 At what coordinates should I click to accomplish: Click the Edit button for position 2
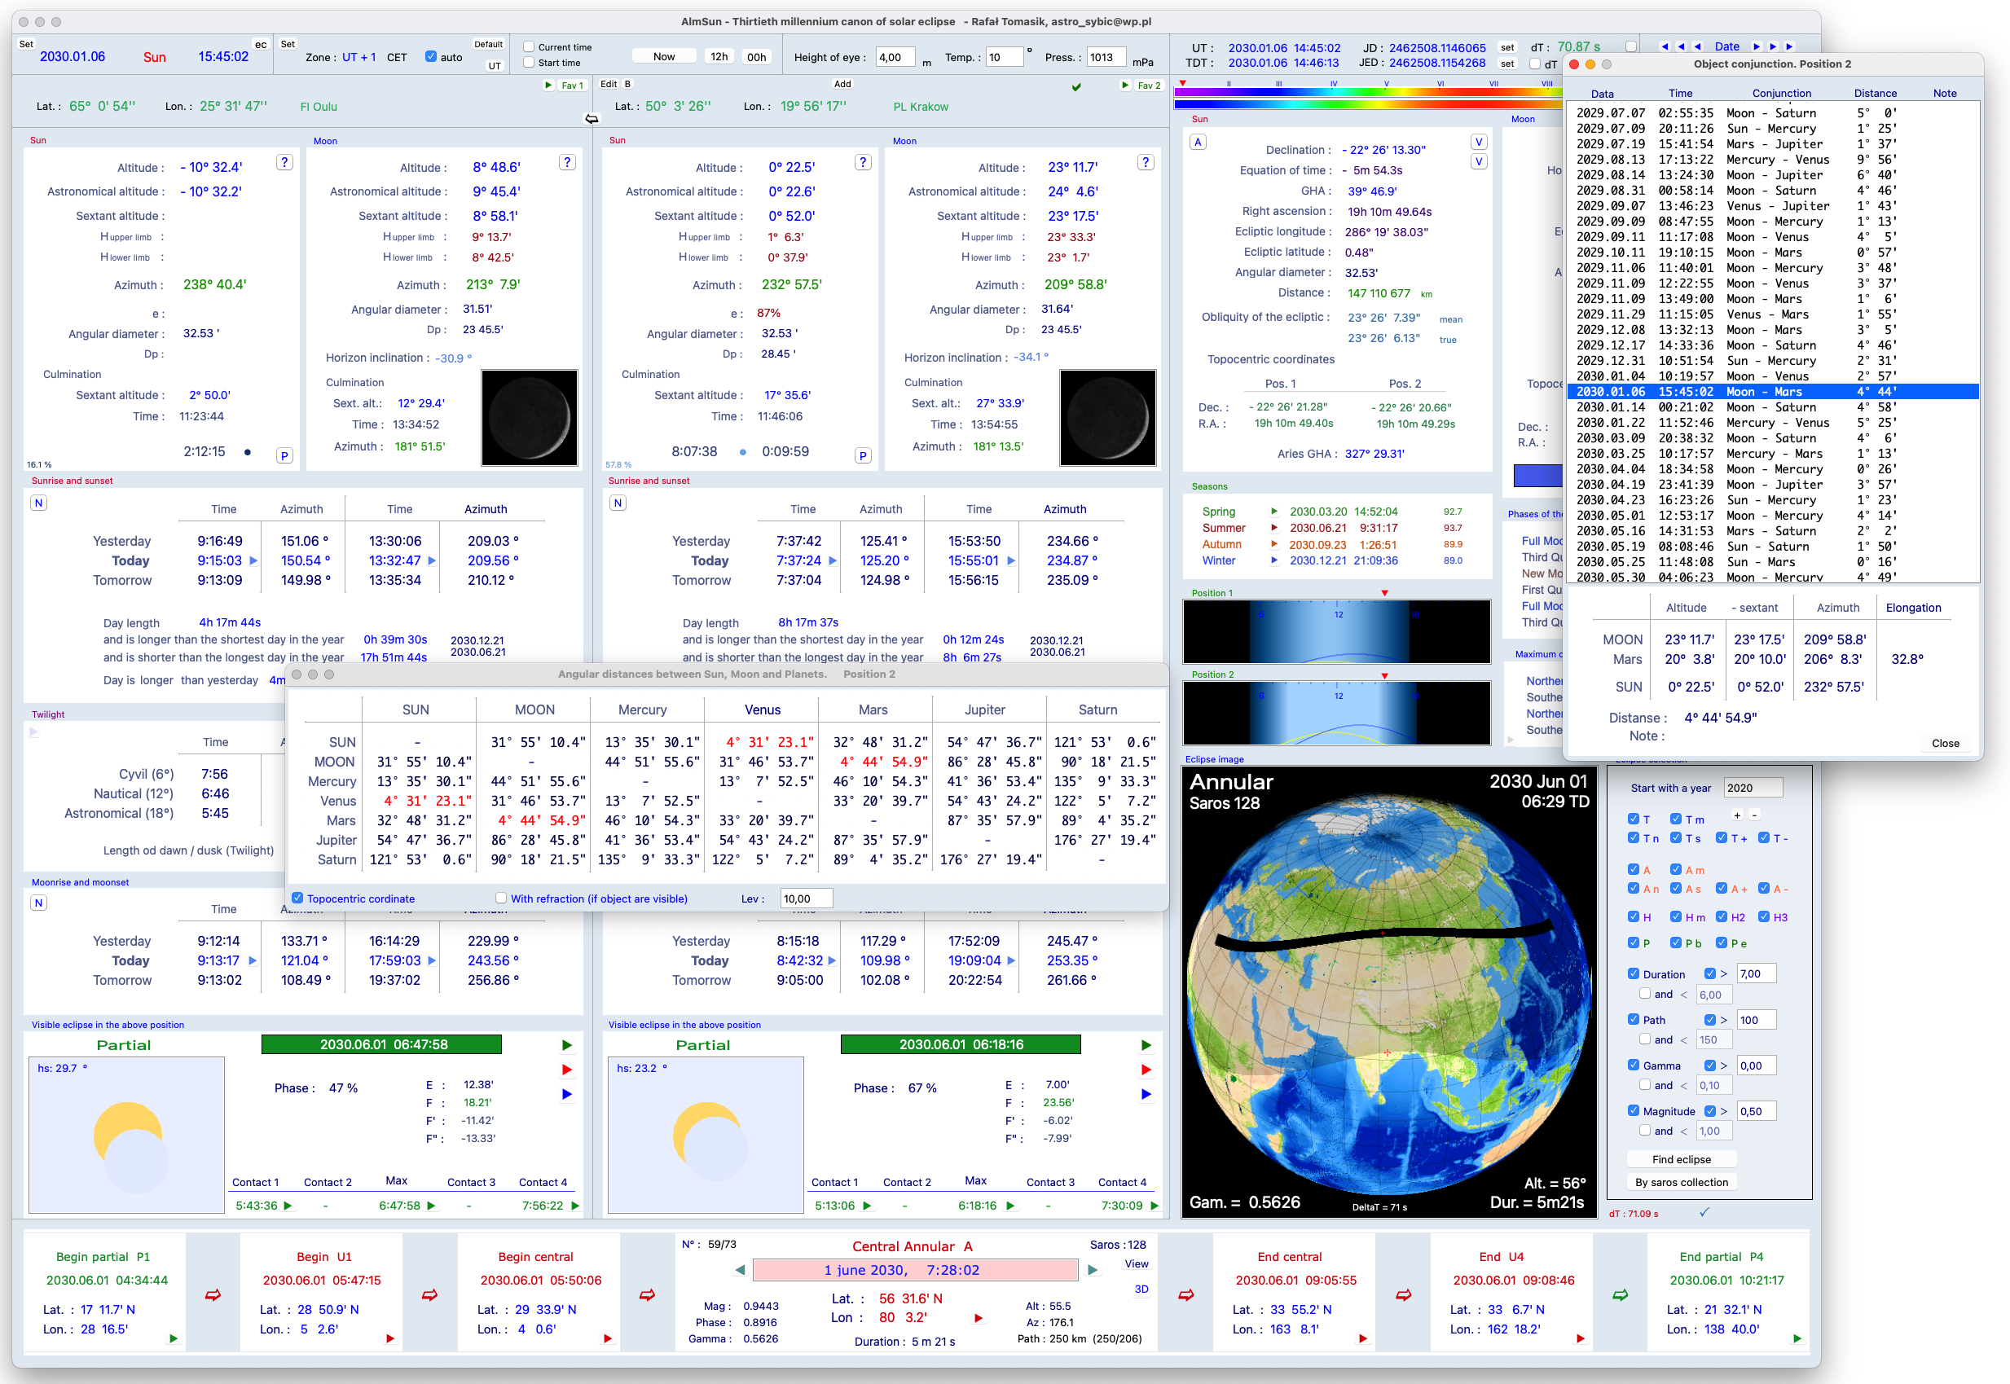coord(609,84)
